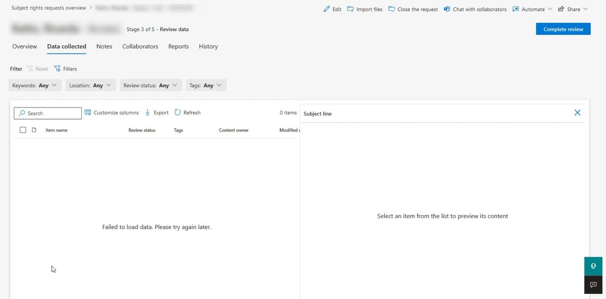
Task: Sort by Tags column header
Action: tap(178, 130)
